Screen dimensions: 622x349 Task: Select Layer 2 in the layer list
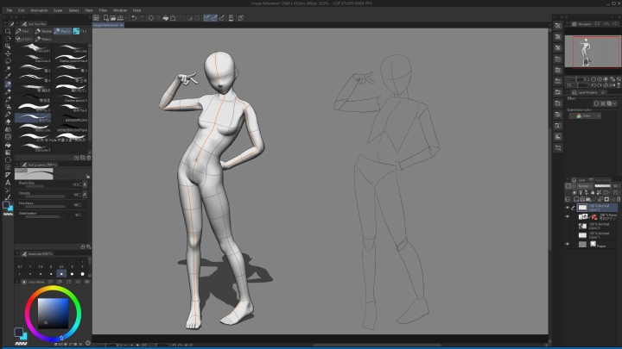[x=598, y=226]
